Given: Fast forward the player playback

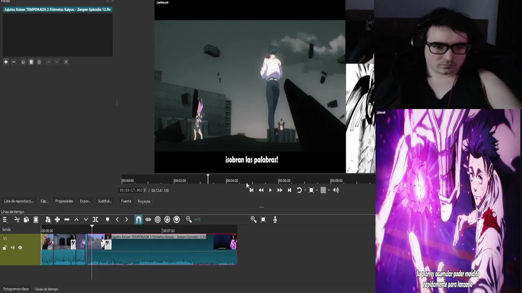Looking at the screenshot, I should [280, 190].
